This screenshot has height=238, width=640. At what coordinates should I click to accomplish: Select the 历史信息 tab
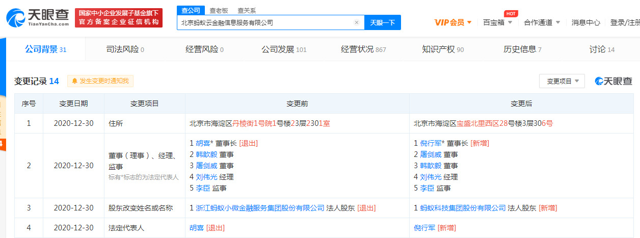[x=522, y=49]
